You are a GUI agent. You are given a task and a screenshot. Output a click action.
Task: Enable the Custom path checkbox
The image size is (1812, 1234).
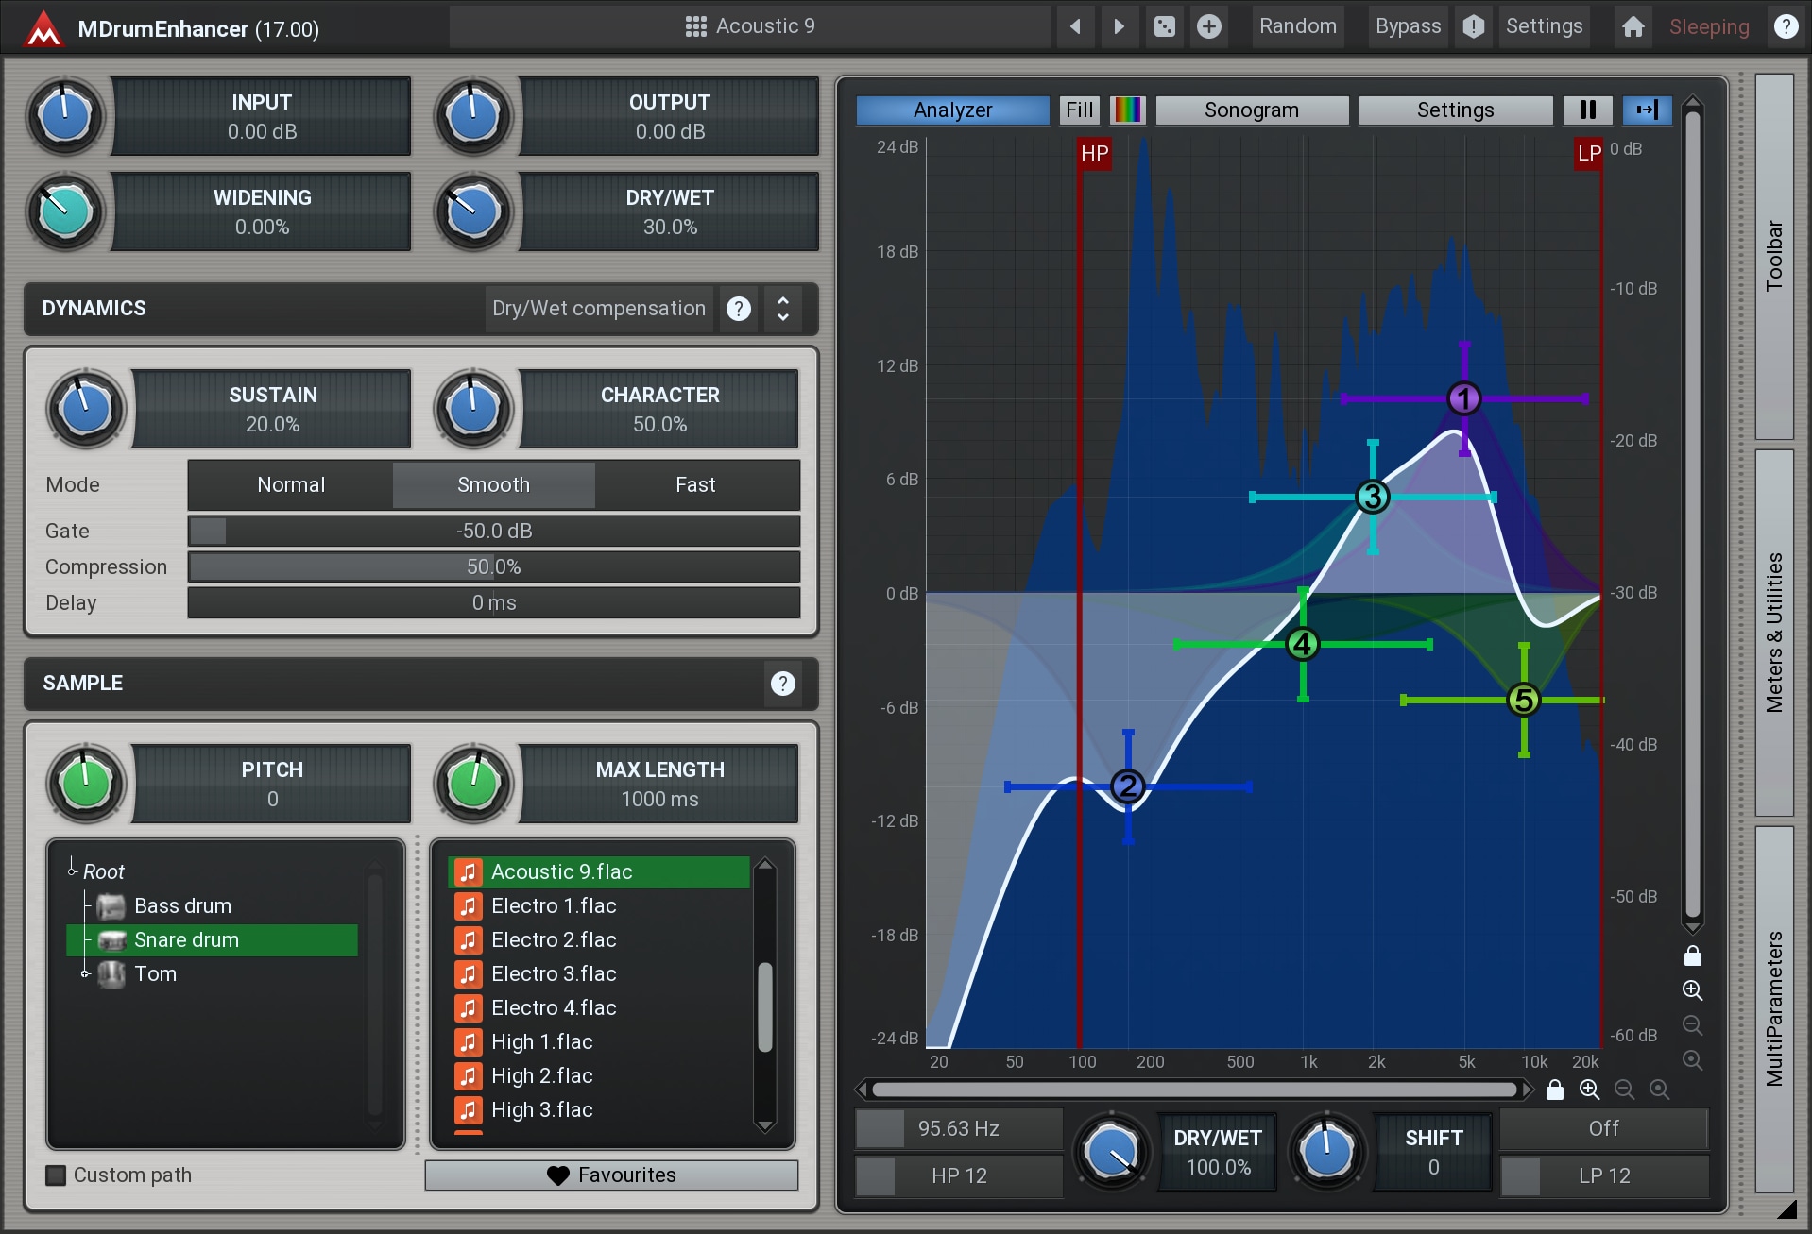57,1175
